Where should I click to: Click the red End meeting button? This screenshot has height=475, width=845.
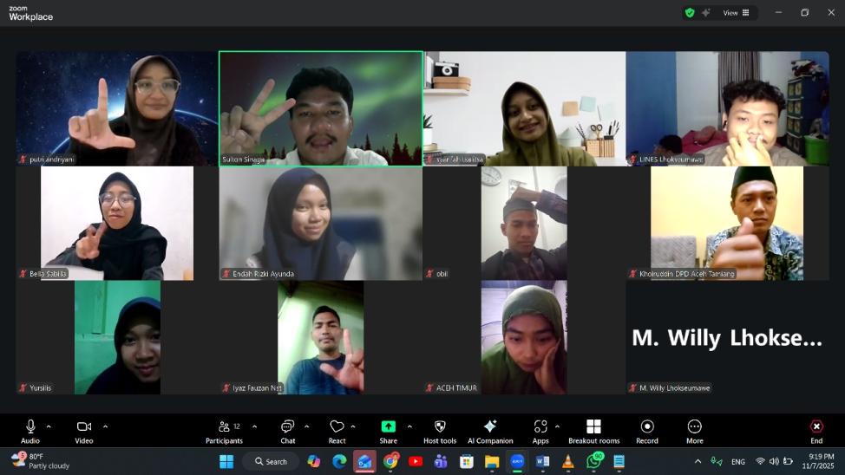tap(816, 426)
